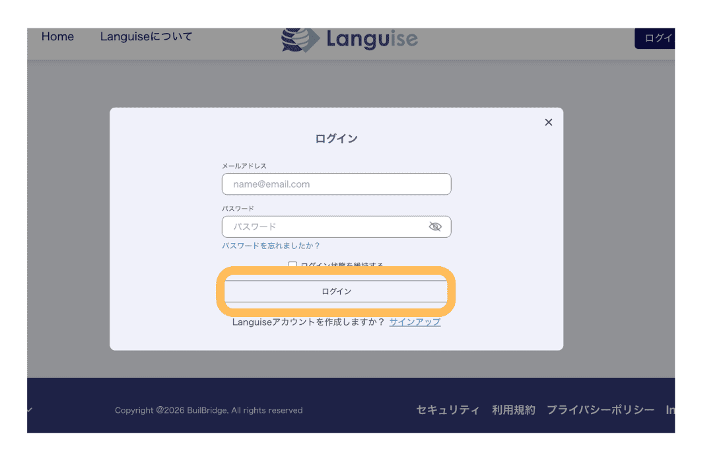The image size is (721, 461).
Task: Submit with the highlighted ログイン button
Action: click(x=336, y=291)
